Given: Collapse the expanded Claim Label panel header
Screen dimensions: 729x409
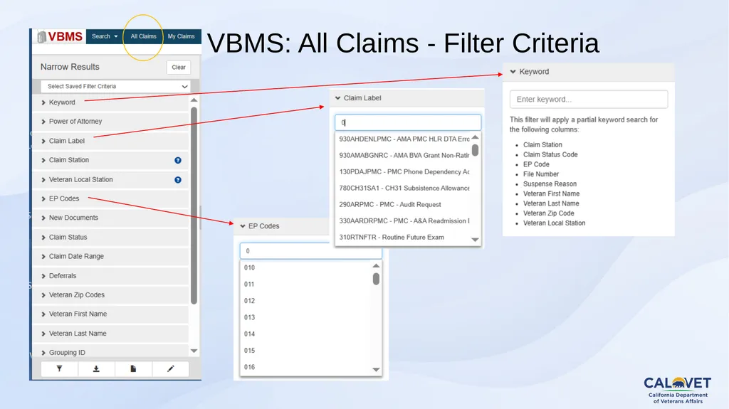Looking at the screenshot, I should coord(407,98).
